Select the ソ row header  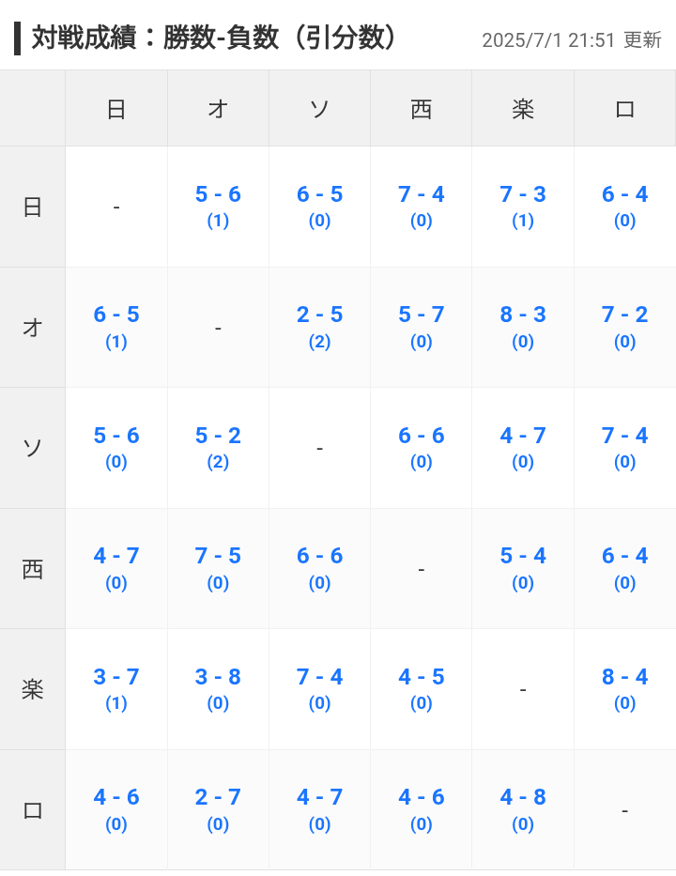click(x=33, y=448)
